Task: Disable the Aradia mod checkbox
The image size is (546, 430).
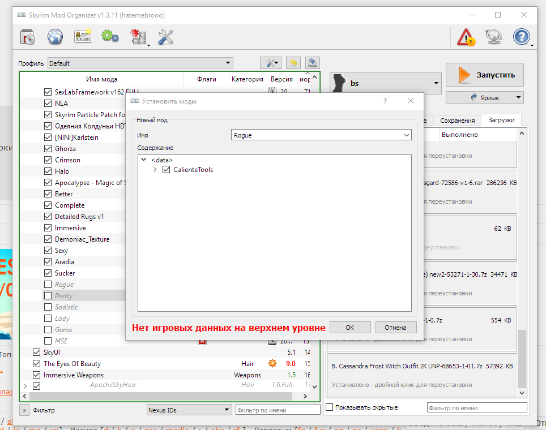Action: click(x=48, y=262)
